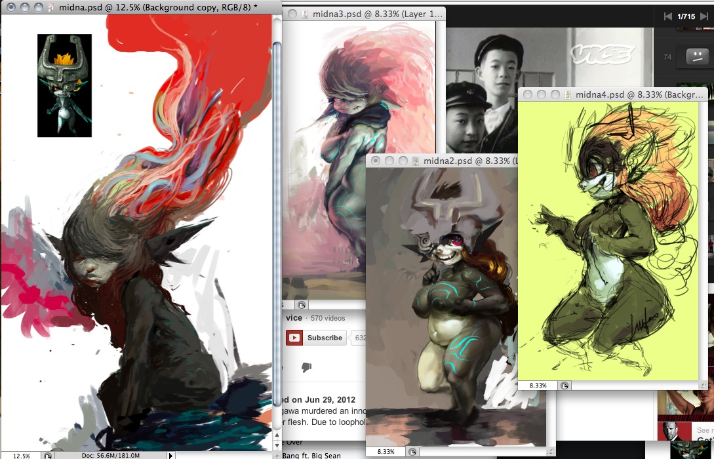
Task: Open the status bar arrow menu in midna.psd
Action: tap(170, 455)
